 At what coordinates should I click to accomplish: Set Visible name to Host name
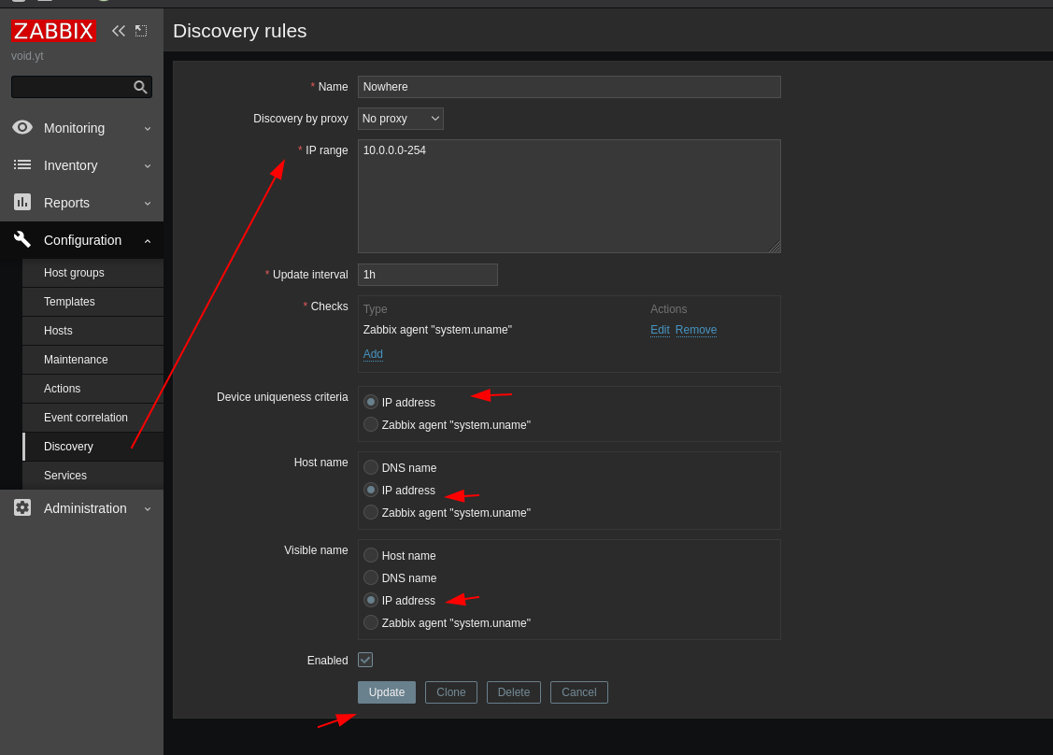(371, 555)
